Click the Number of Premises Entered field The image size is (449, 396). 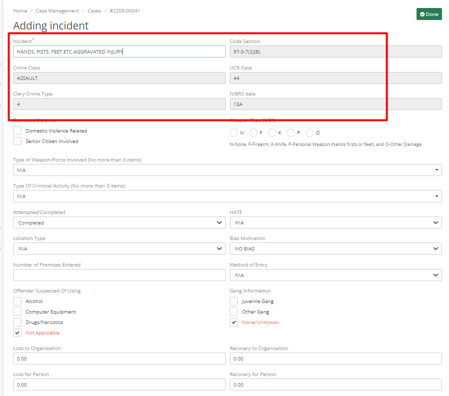tap(119, 275)
